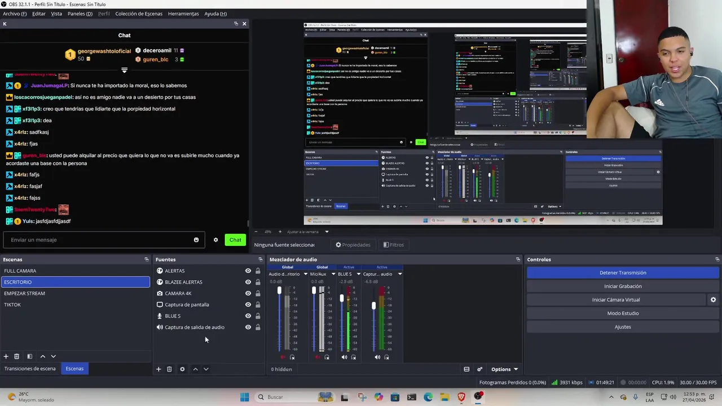Mute Captura de salida audio channel
722x406 pixels.
[377, 357]
